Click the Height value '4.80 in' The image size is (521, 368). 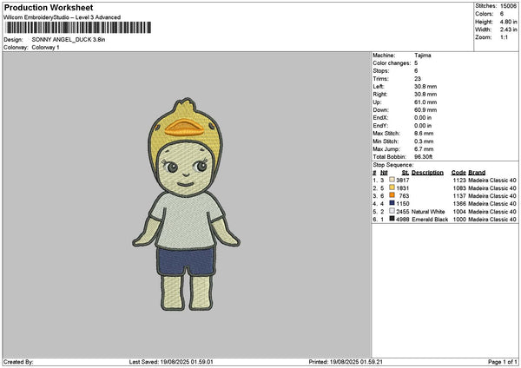tap(508, 22)
